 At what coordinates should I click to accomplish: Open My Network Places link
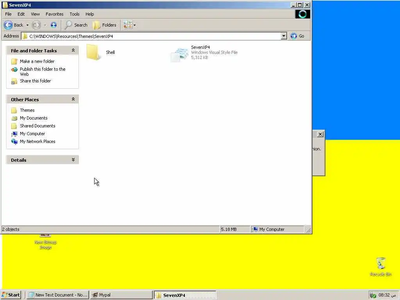click(37, 141)
